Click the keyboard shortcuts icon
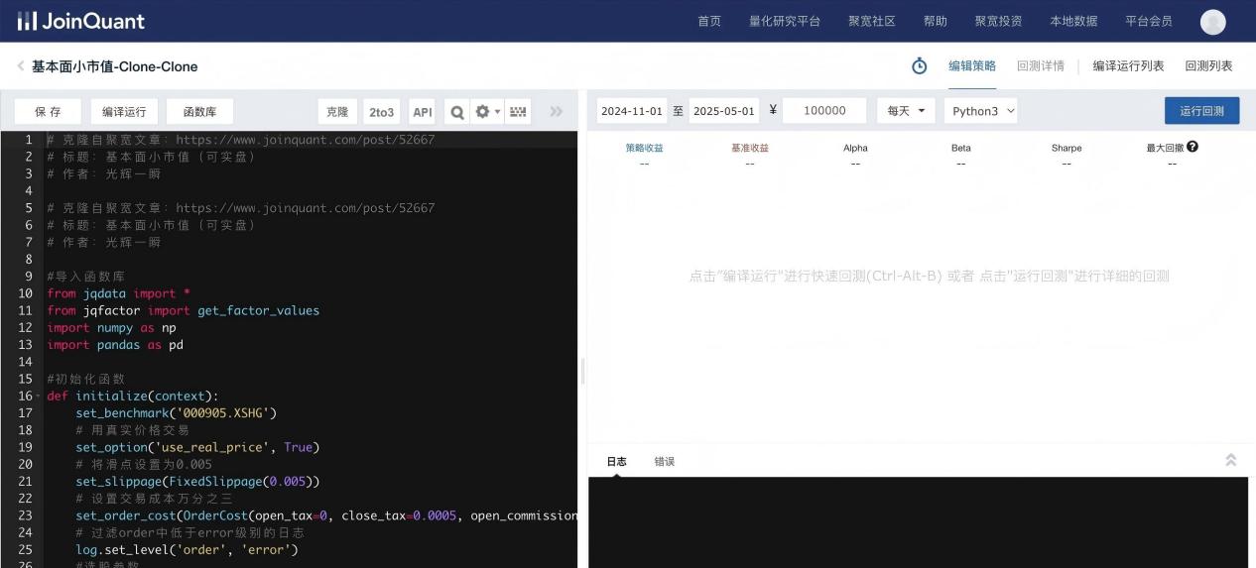Image resolution: width=1256 pixels, height=568 pixels. click(518, 112)
